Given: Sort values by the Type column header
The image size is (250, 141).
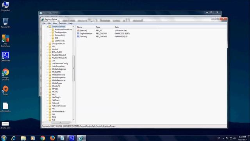Looking at the screenshot, I should (105, 27).
